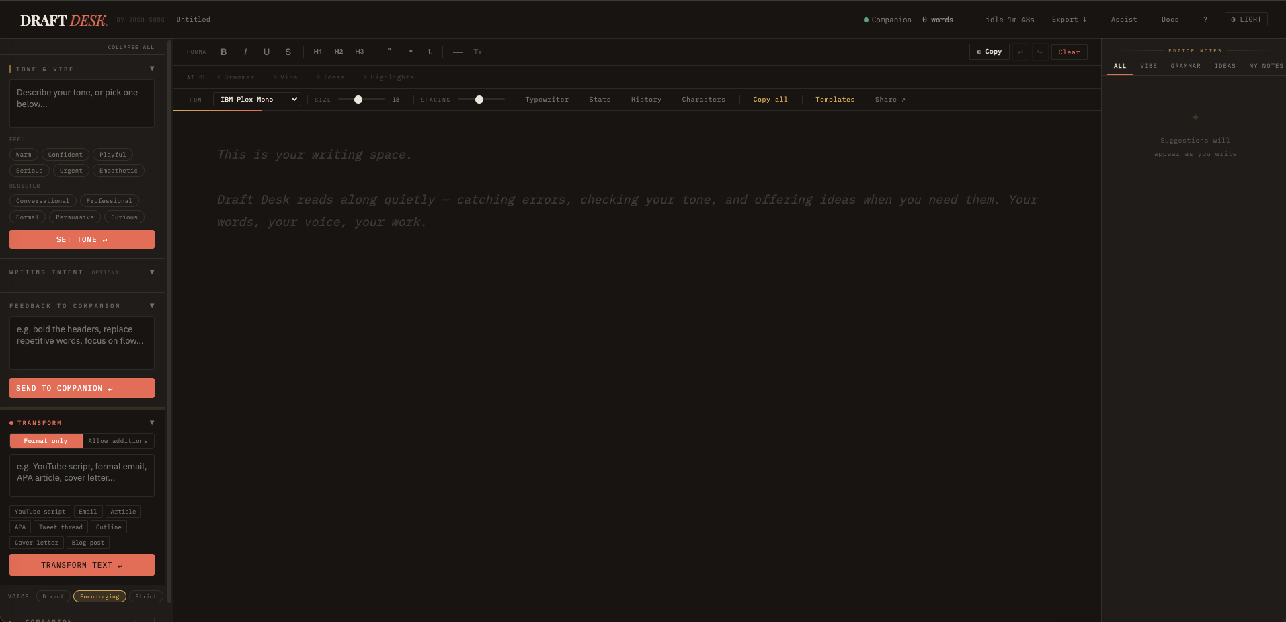The image size is (1286, 622).
Task: Open the MY NOTES tab
Action: point(1266,66)
